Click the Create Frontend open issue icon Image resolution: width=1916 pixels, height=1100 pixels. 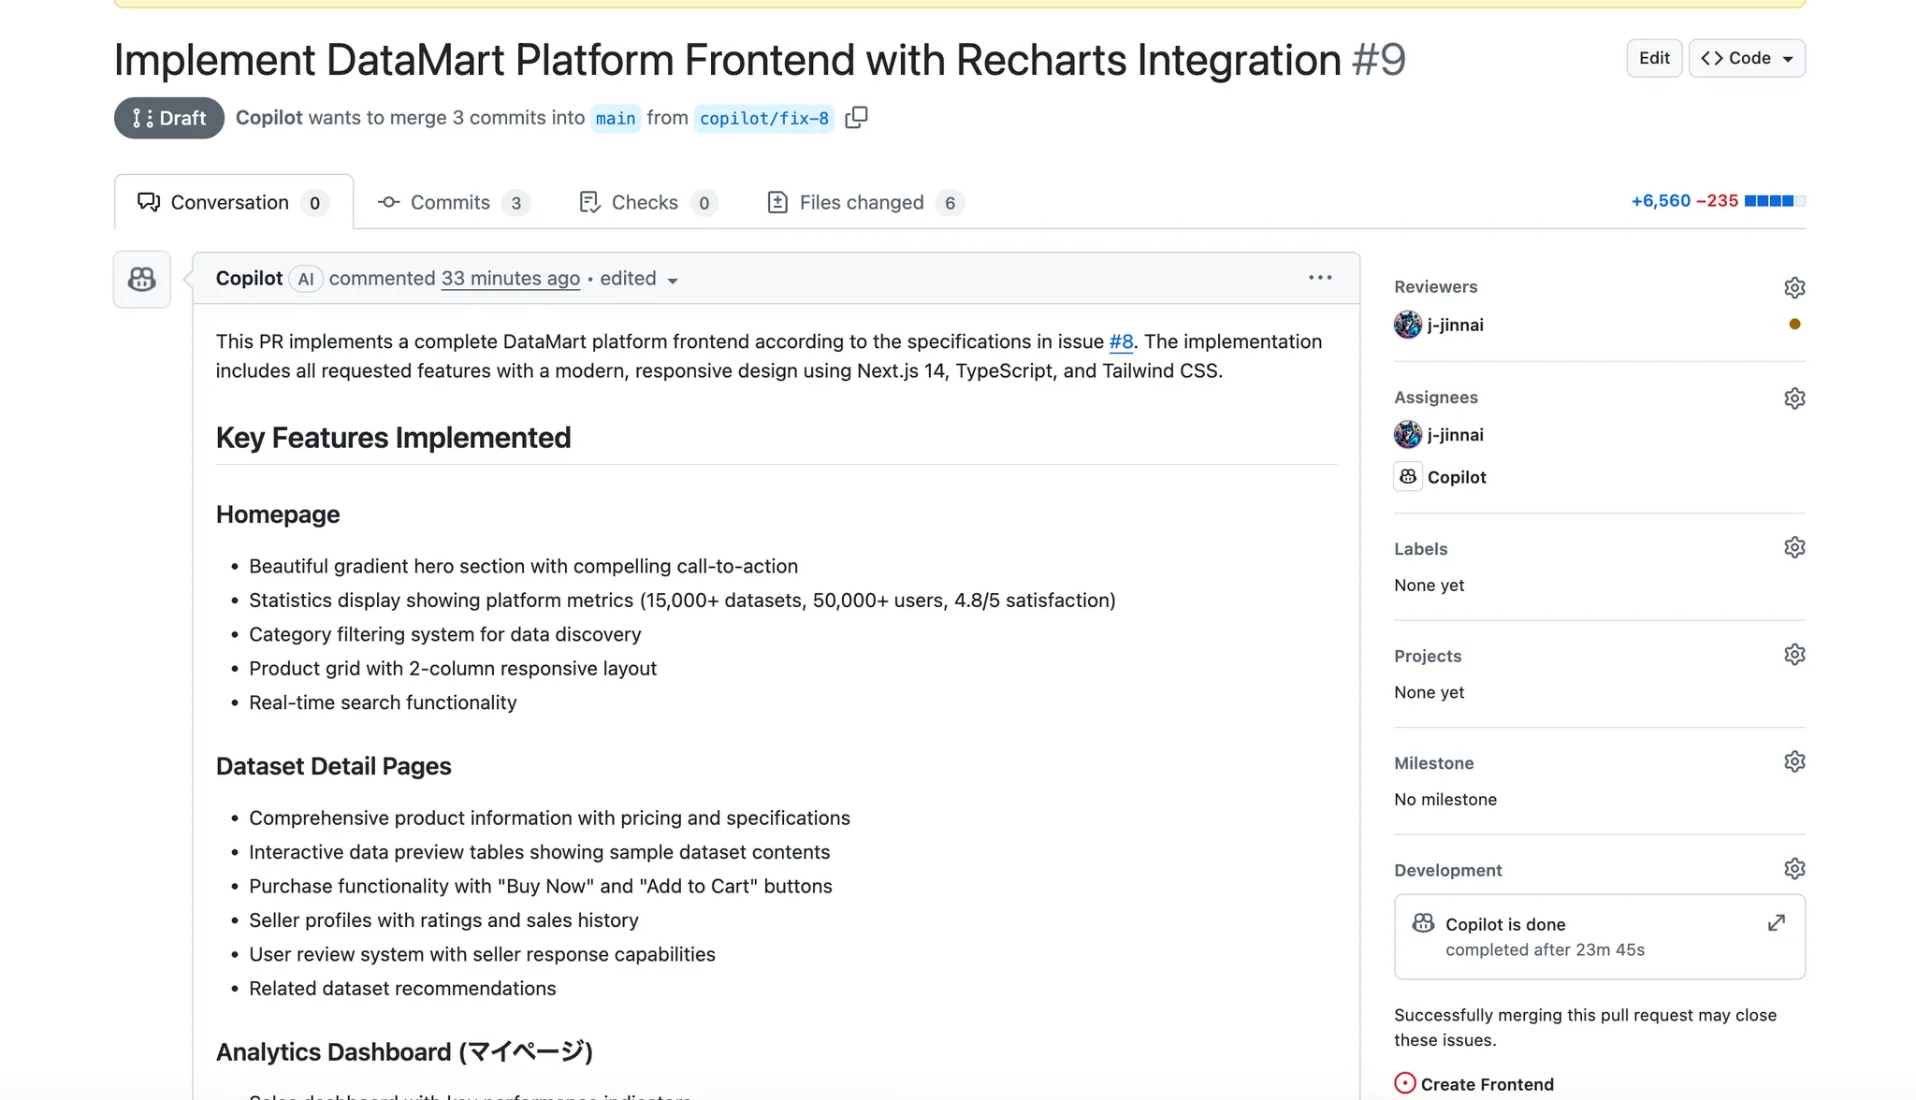point(1406,1082)
